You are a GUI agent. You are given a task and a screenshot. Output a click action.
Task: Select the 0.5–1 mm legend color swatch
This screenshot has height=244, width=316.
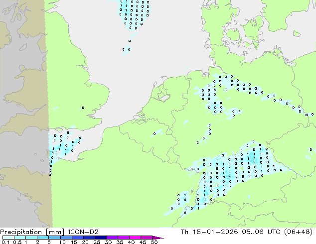coord(20,238)
